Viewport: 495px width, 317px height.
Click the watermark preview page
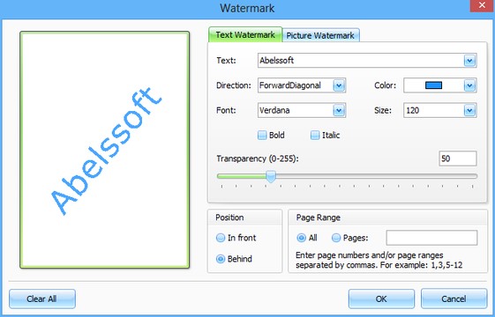point(104,150)
